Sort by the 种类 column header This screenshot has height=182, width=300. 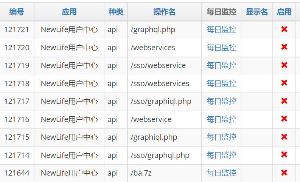coord(116,12)
